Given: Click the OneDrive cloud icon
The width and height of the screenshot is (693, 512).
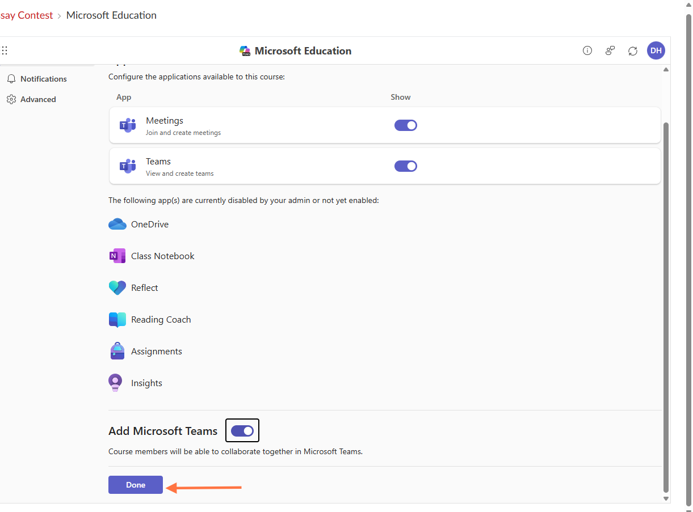Looking at the screenshot, I should click(x=117, y=224).
